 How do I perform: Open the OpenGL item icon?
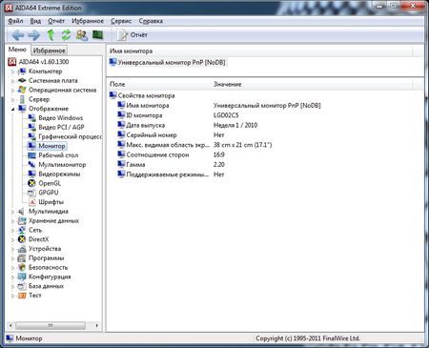tap(31, 183)
